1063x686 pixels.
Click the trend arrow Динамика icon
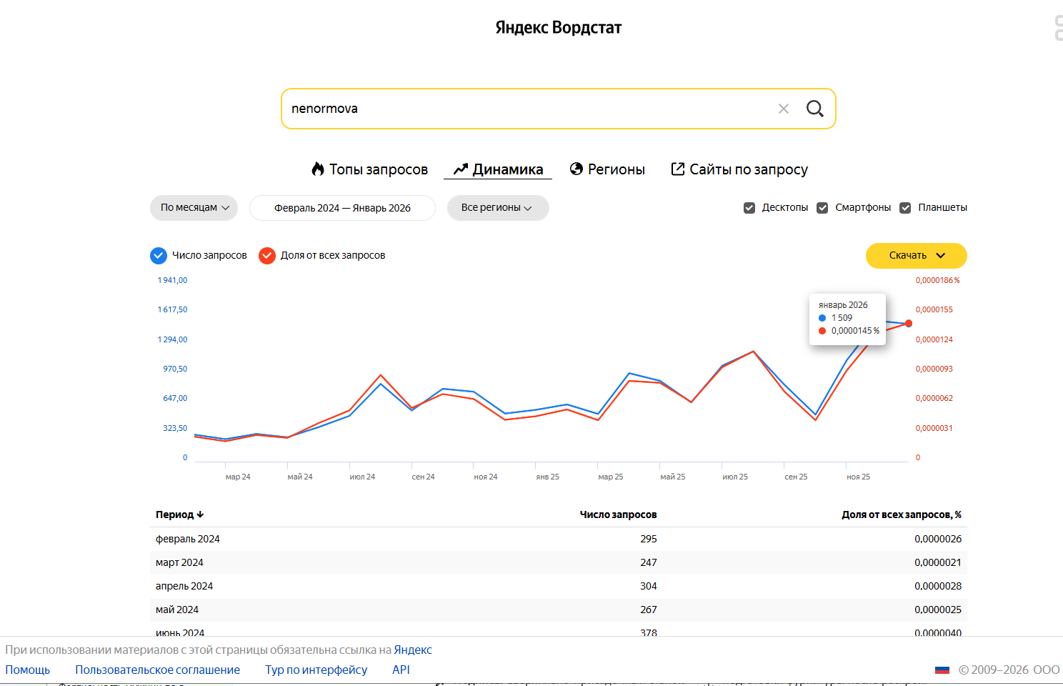point(461,169)
